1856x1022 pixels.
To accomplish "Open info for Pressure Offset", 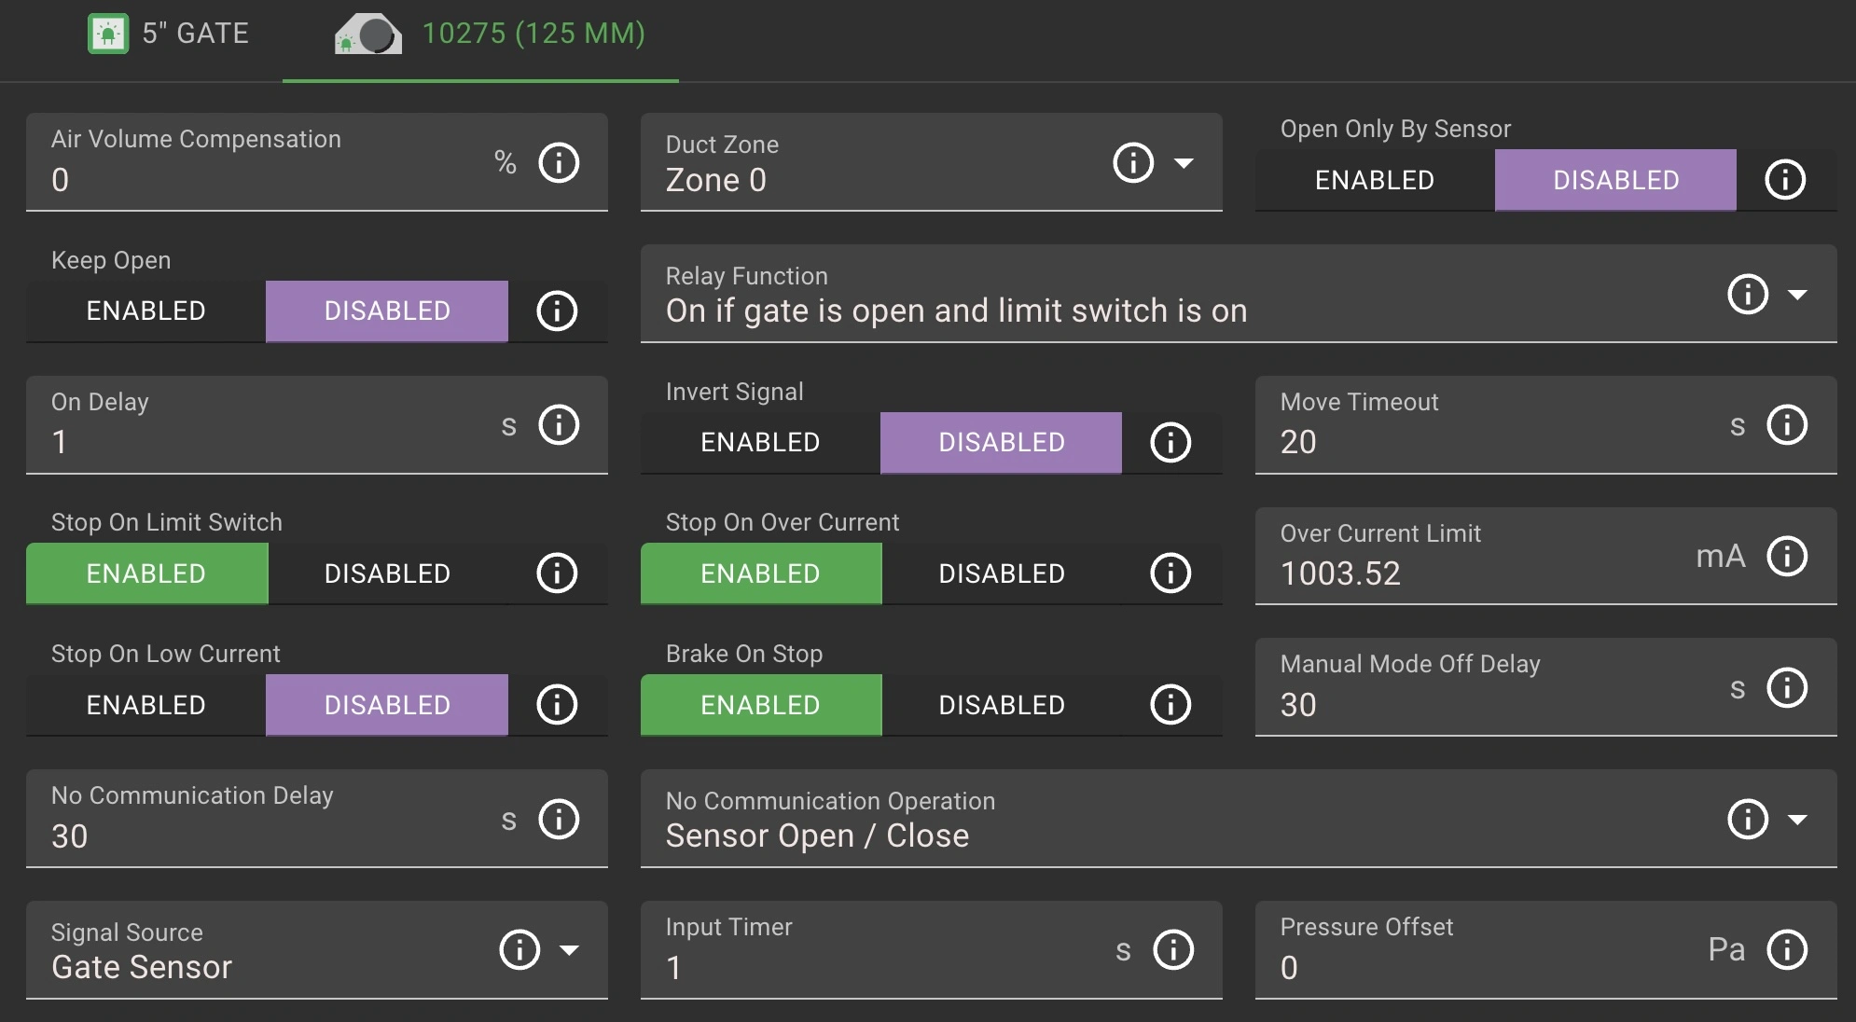I will pos(1786,950).
